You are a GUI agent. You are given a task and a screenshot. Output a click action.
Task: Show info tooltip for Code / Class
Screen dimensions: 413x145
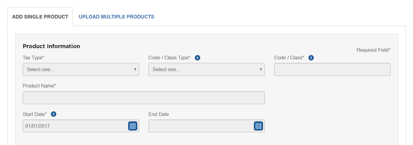point(311,58)
